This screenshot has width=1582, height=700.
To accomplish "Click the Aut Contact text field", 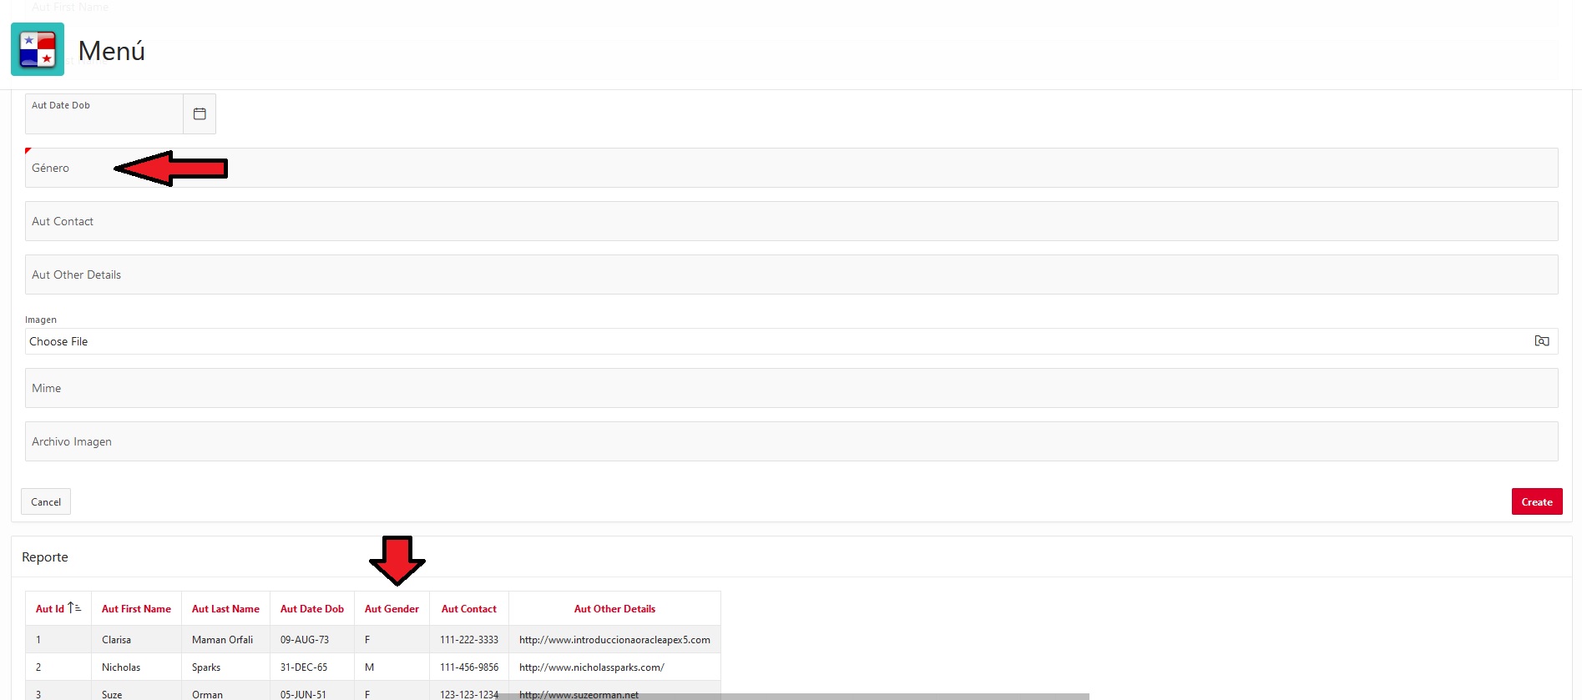I will click(791, 222).
